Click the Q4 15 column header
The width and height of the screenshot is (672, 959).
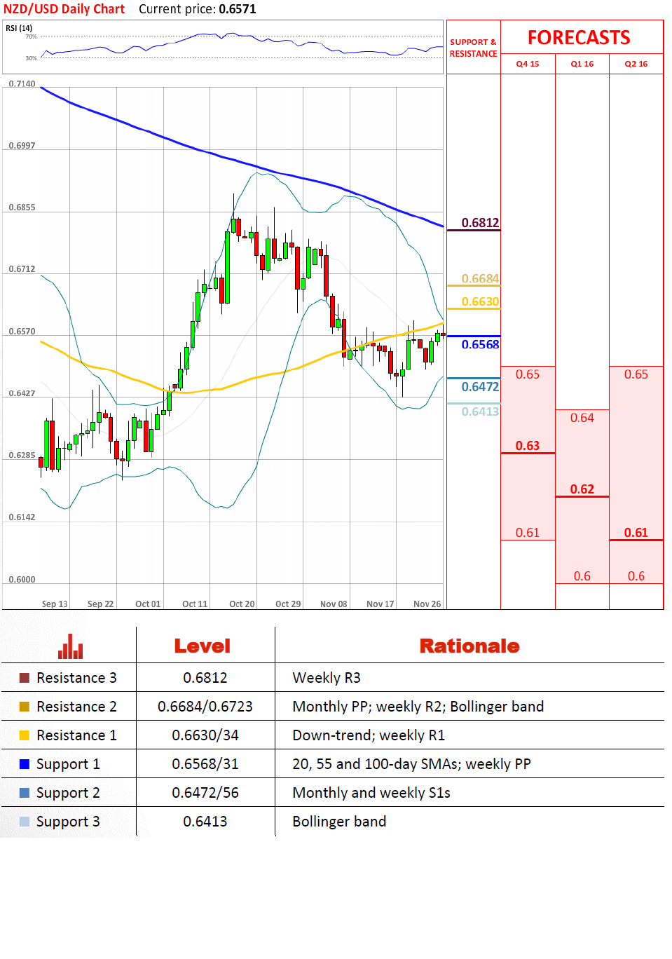point(528,64)
